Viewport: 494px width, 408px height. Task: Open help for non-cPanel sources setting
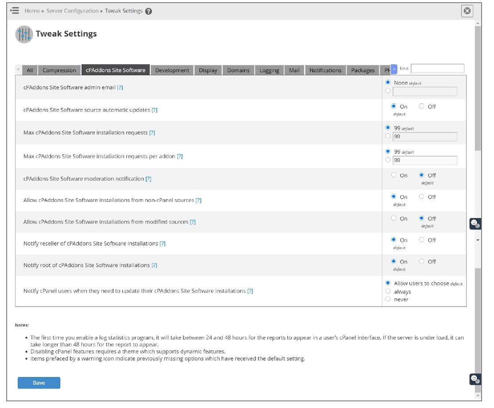coord(198,200)
